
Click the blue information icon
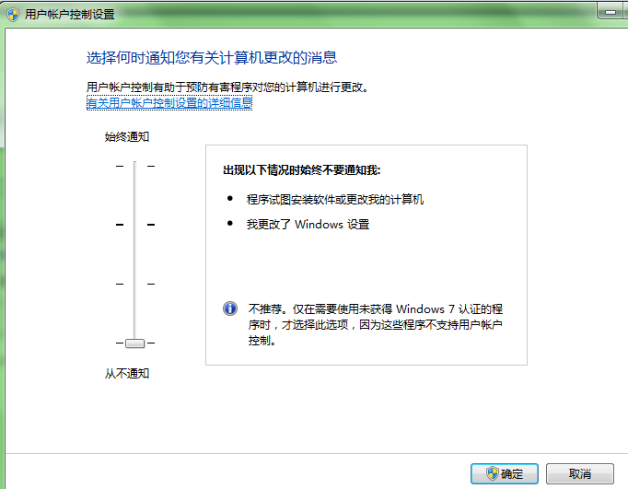coord(230,309)
